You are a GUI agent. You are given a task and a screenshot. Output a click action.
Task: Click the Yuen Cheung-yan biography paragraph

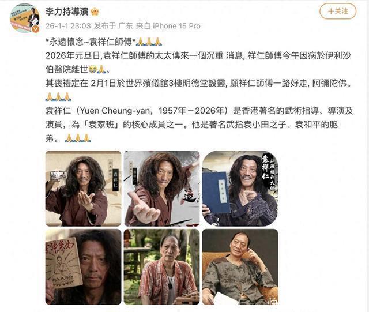coord(199,125)
